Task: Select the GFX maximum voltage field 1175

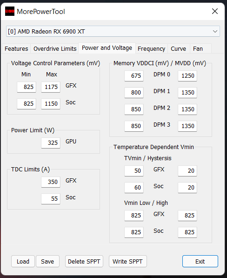Action: 51,87
